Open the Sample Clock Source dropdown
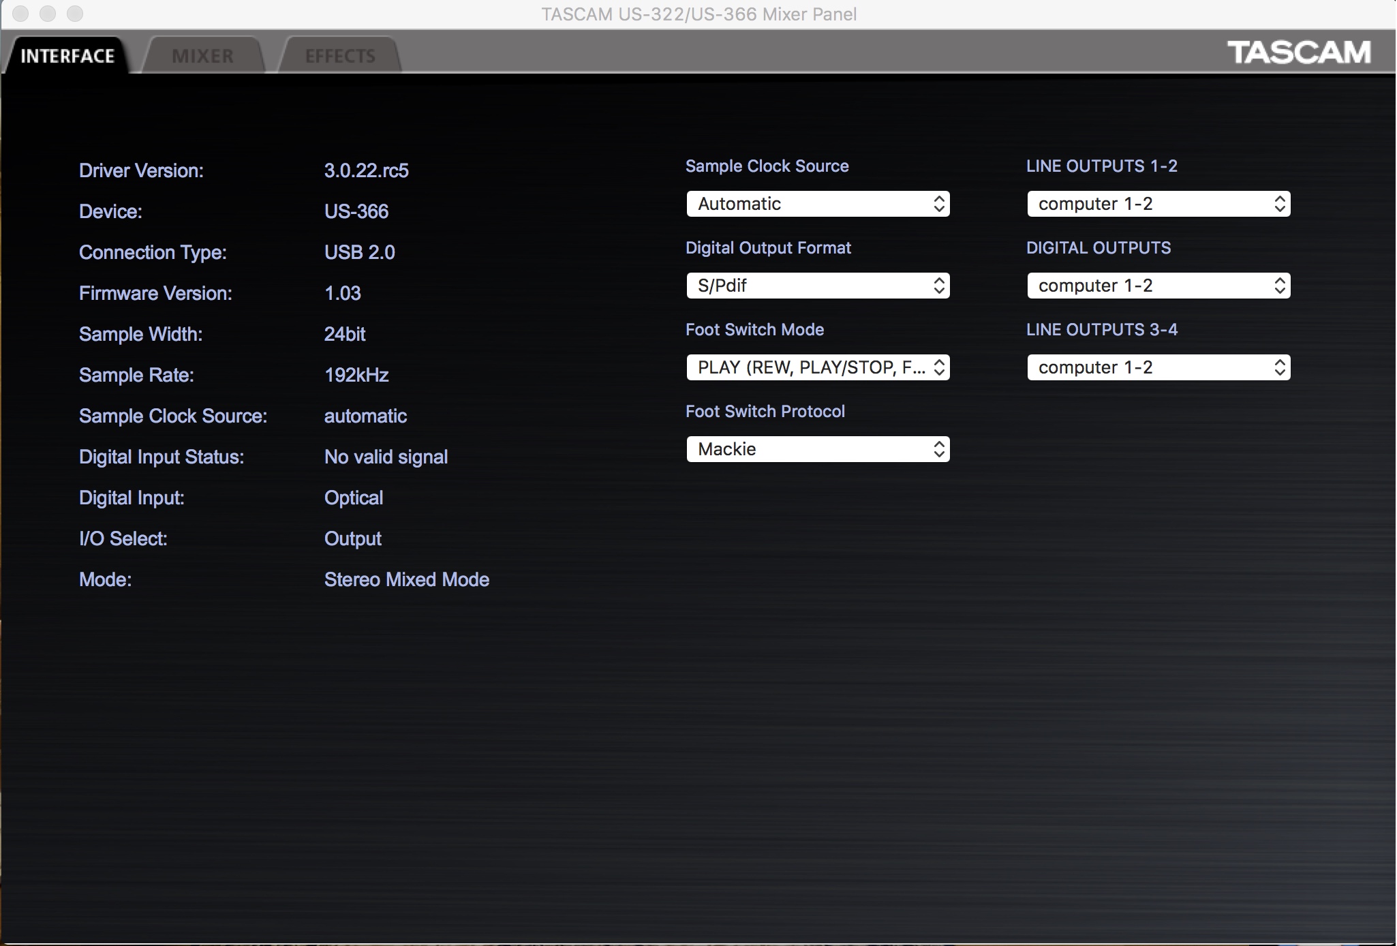The height and width of the screenshot is (946, 1397). point(817,204)
